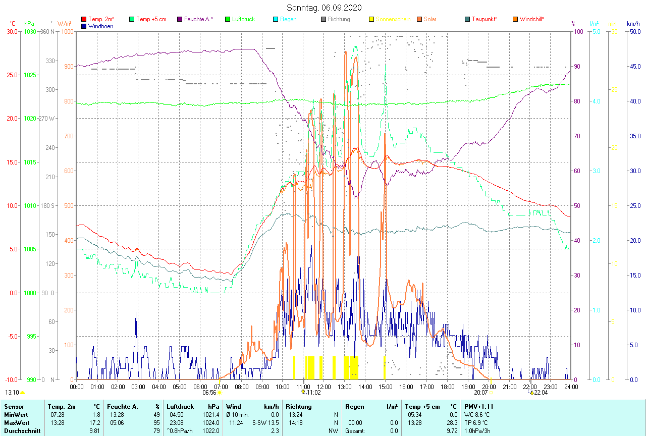Click the gray Richtung legend swatch
646x436 pixels.
pyautogui.click(x=324, y=19)
